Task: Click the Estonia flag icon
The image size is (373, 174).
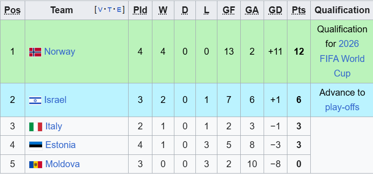Action: coord(36,146)
